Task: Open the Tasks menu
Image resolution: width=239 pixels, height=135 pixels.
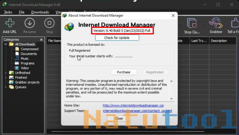Action: (x=8, y=12)
